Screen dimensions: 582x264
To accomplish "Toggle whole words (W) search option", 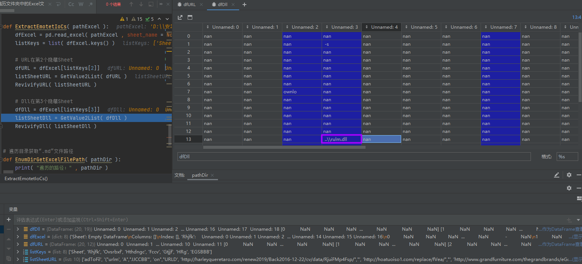I will click(x=81, y=5).
